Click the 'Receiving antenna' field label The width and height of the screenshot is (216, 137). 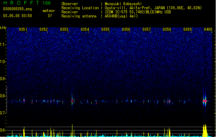point(79,16)
